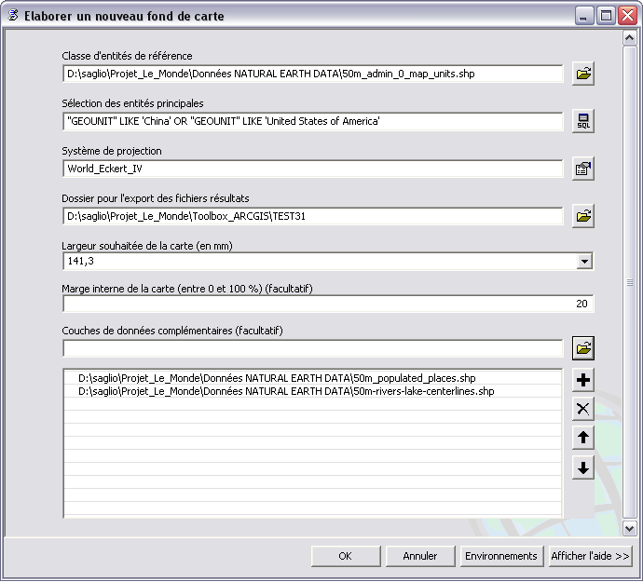The image size is (643, 582).
Task: Browse for the results export folder
Action: click(x=583, y=216)
